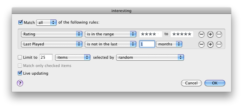The image size is (243, 108).
Task: Set maximum star rating in second field
Action: [182, 34]
